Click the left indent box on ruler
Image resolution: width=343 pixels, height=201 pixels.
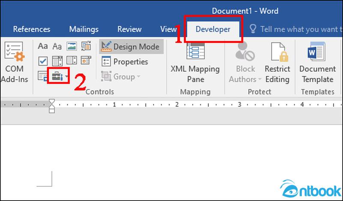click(52, 111)
